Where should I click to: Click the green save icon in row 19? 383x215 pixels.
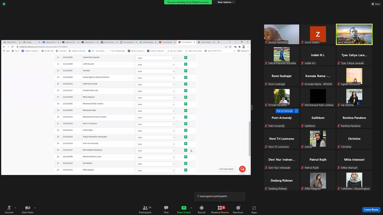(x=186, y=110)
